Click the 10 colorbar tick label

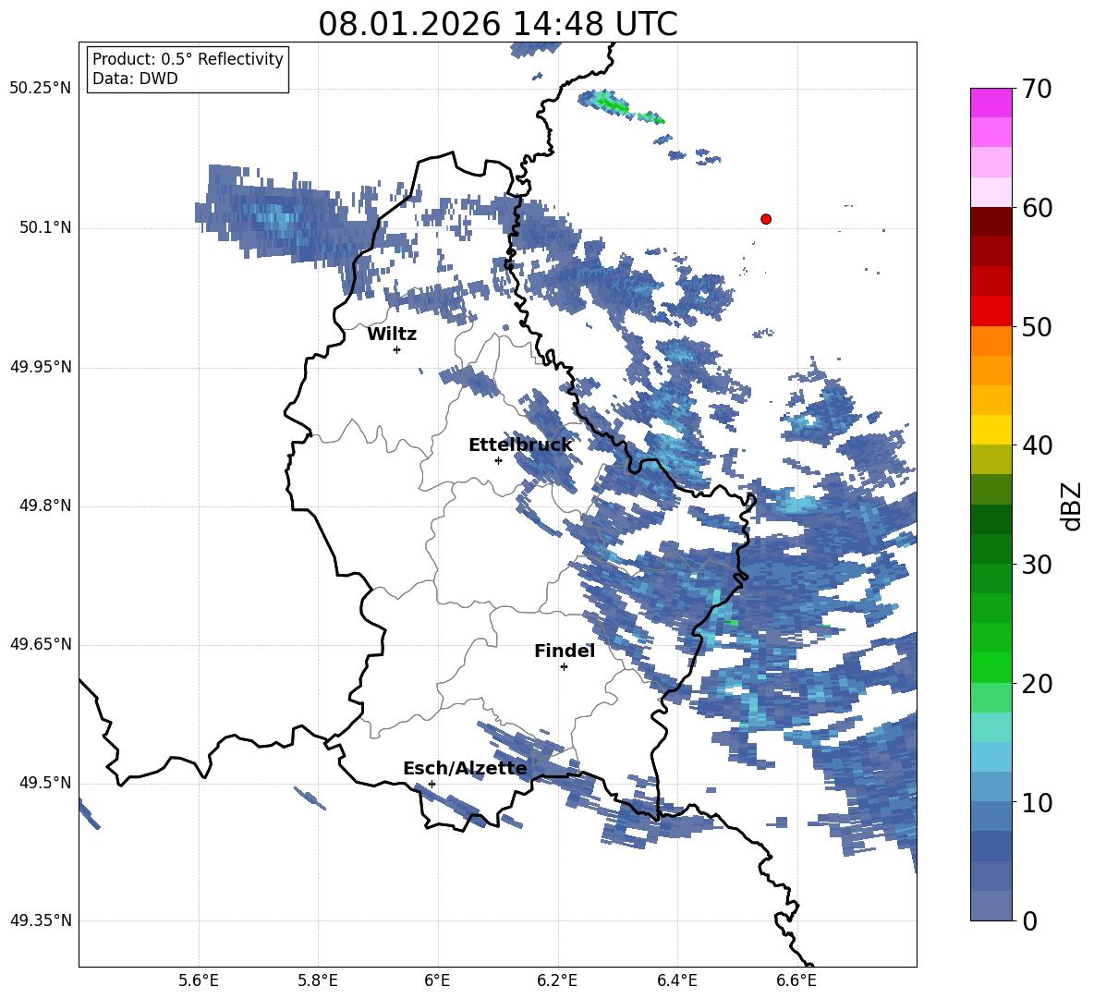[x=1037, y=803]
